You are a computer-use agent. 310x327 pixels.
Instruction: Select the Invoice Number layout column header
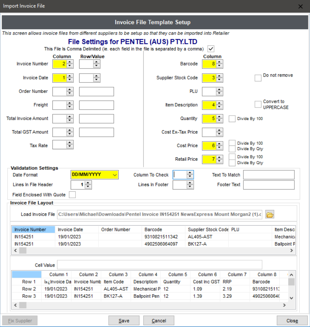click(33, 229)
